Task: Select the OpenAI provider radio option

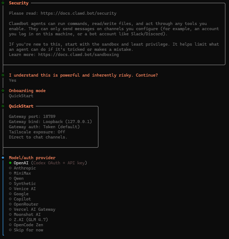Action: coord(21,163)
